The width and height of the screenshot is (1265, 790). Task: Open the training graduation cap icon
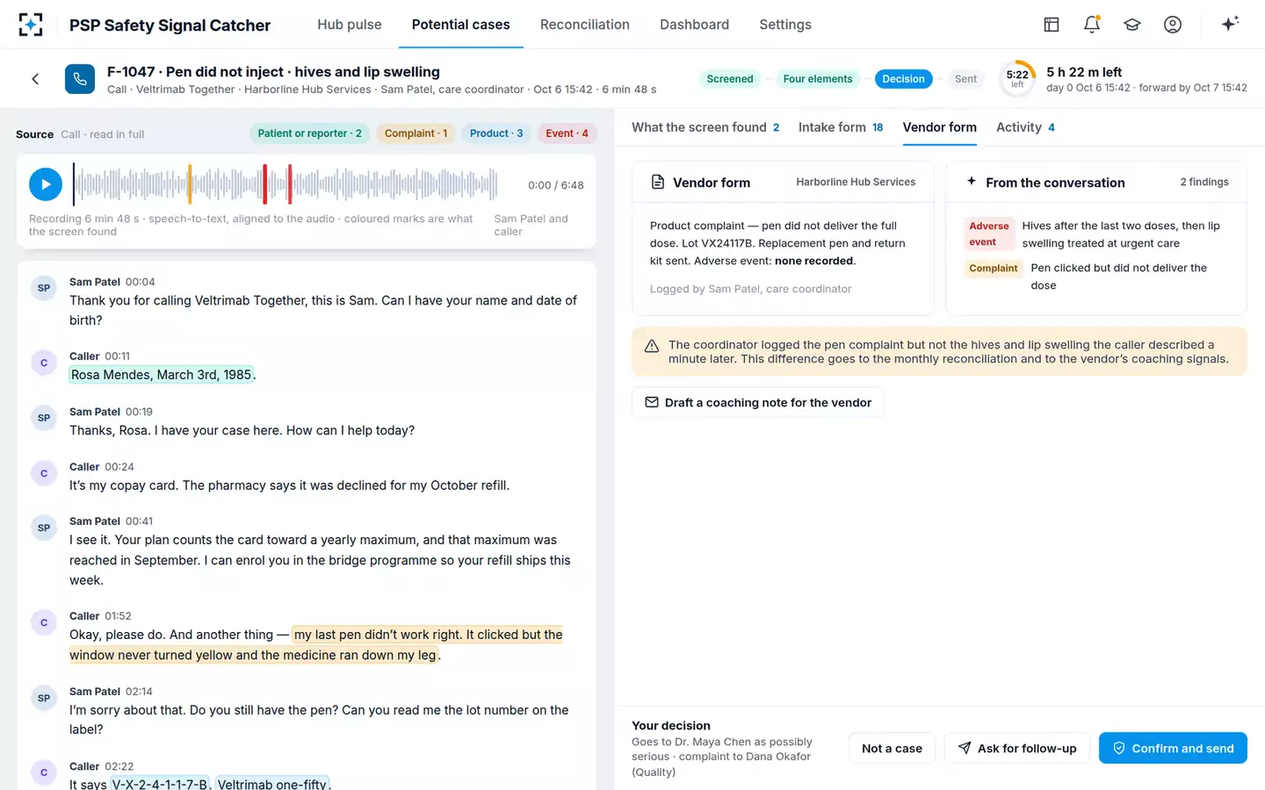click(x=1132, y=25)
